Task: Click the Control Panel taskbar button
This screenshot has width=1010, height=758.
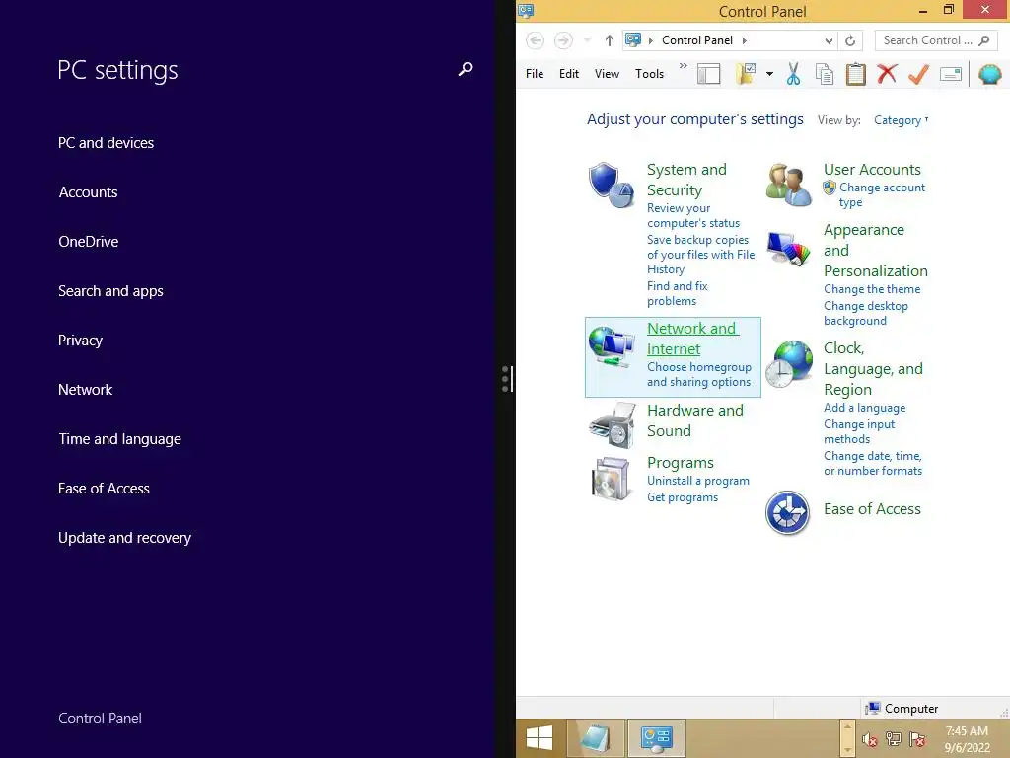Action: point(656,738)
